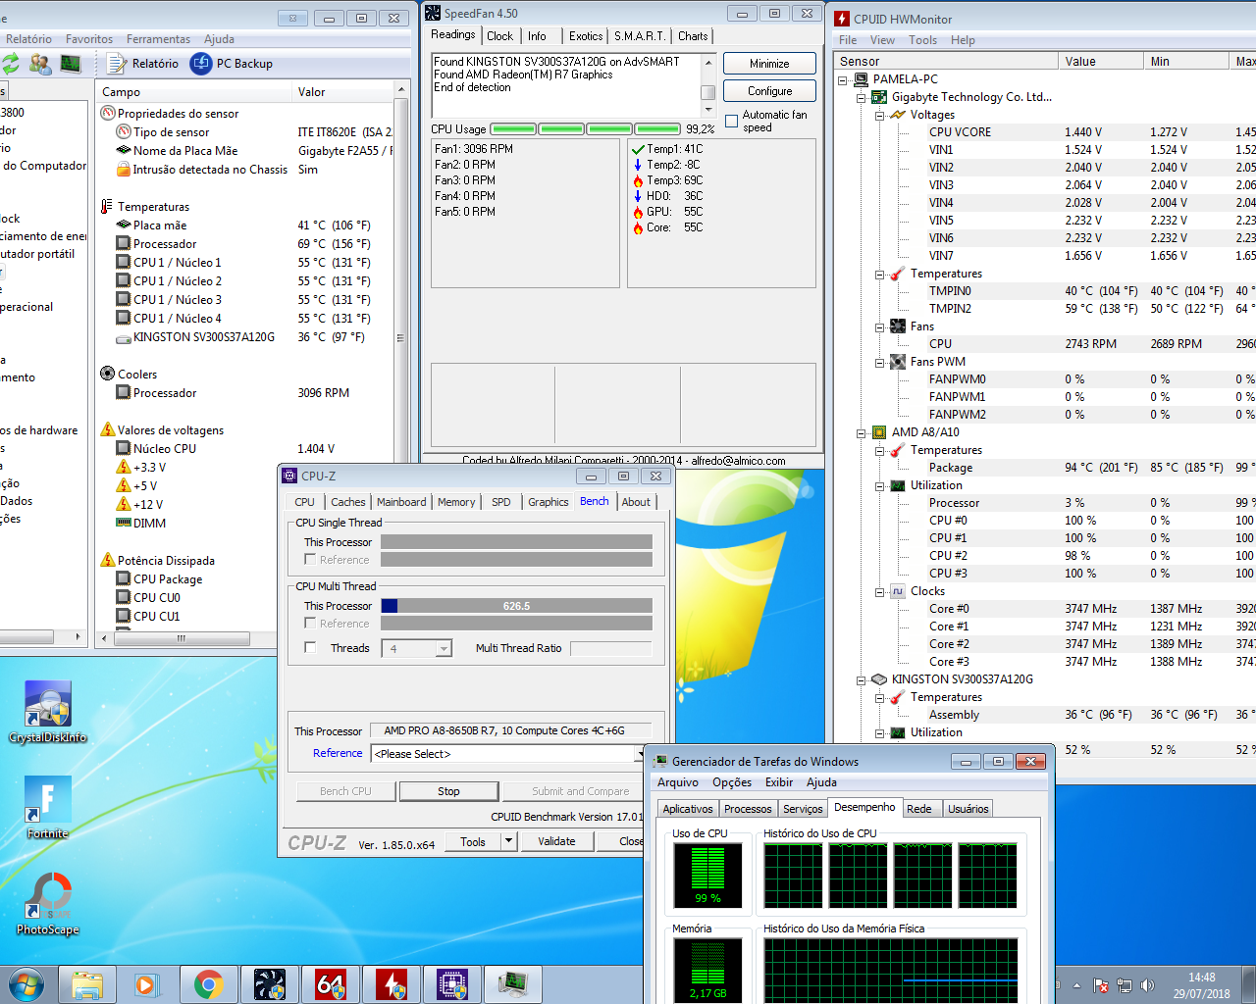Open the Relatório report tool
The height and width of the screenshot is (1004, 1256).
tap(143, 64)
